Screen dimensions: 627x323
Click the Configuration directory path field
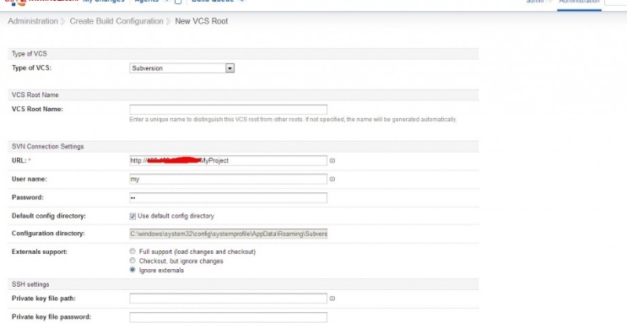coord(229,234)
